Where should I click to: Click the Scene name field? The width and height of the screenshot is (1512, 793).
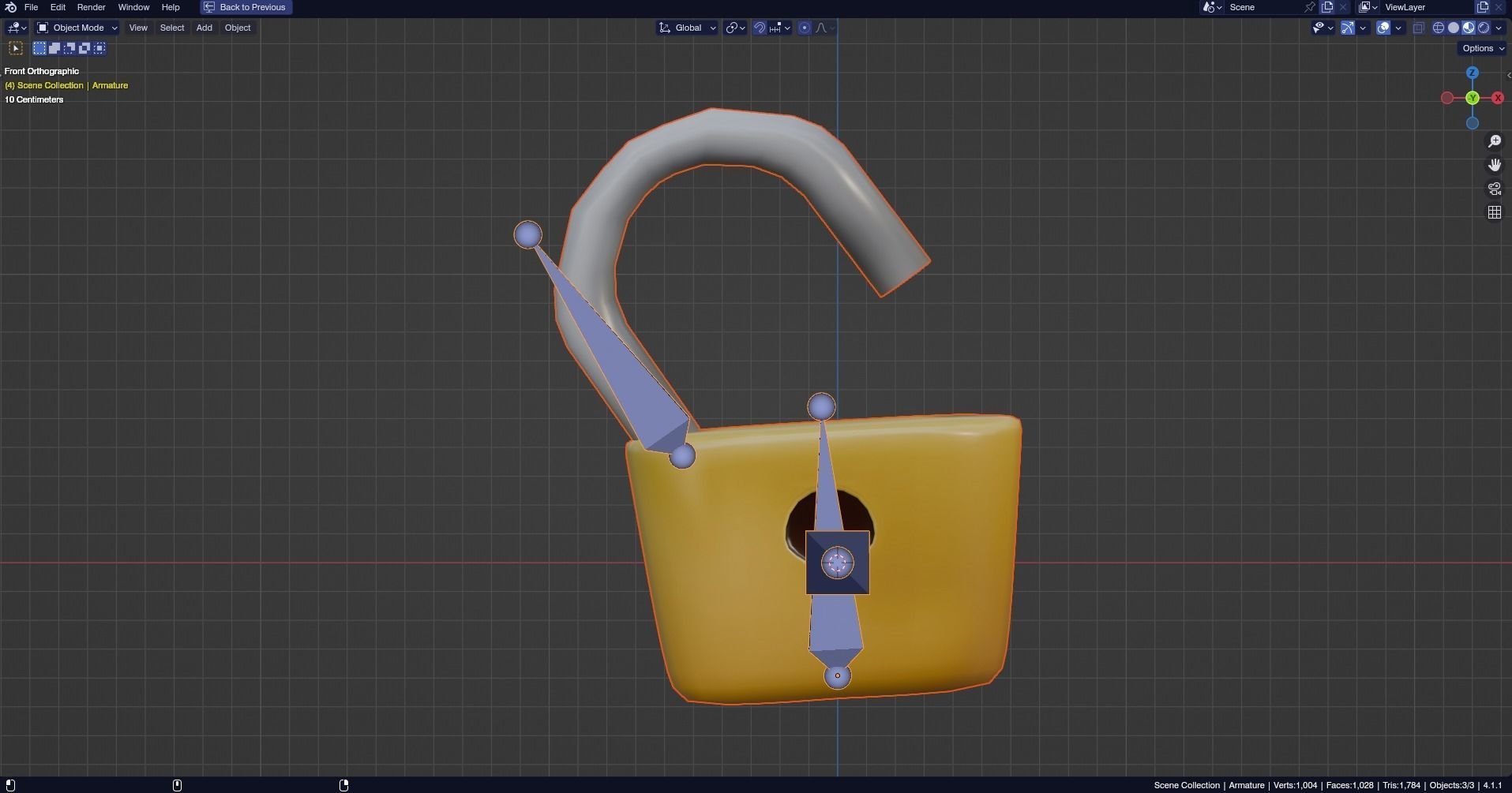click(1263, 7)
